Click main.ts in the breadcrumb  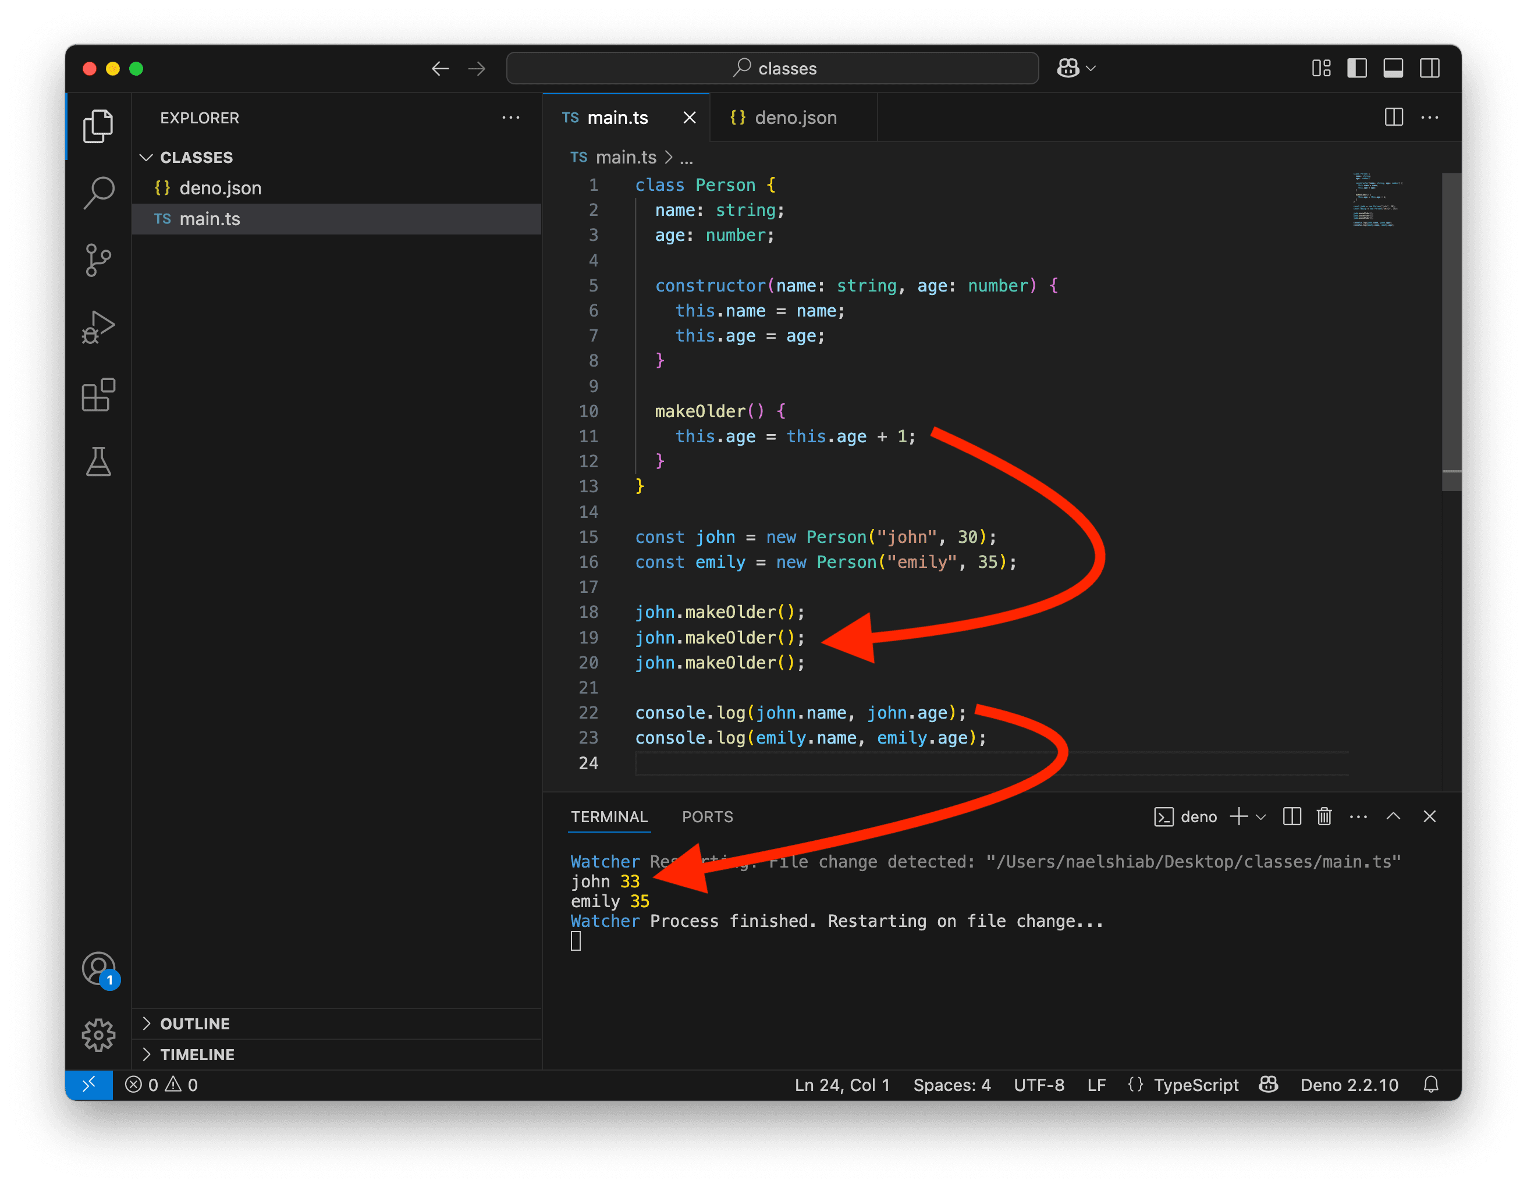[x=625, y=157]
